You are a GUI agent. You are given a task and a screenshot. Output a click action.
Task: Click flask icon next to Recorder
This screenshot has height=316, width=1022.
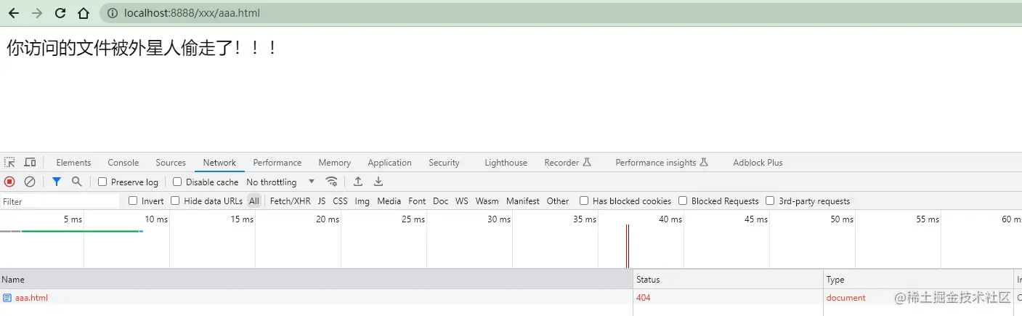pos(587,163)
